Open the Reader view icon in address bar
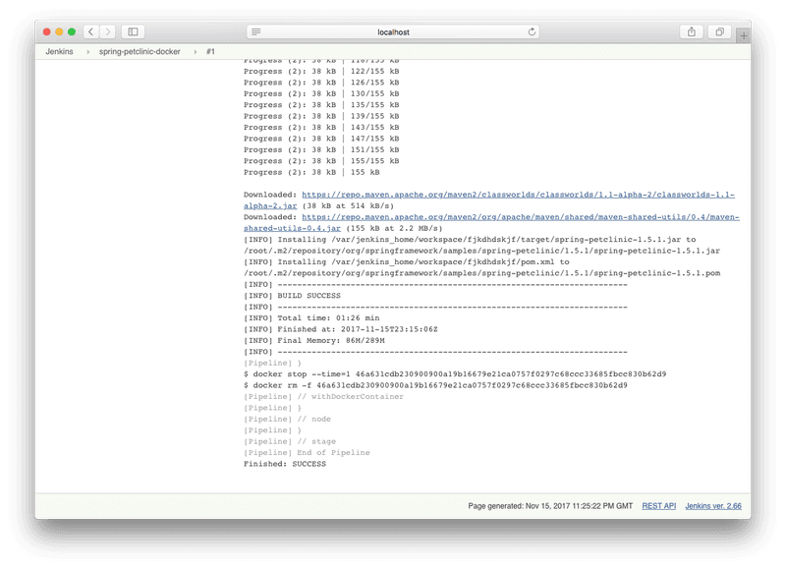This screenshot has height=569, width=786. (x=256, y=32)
